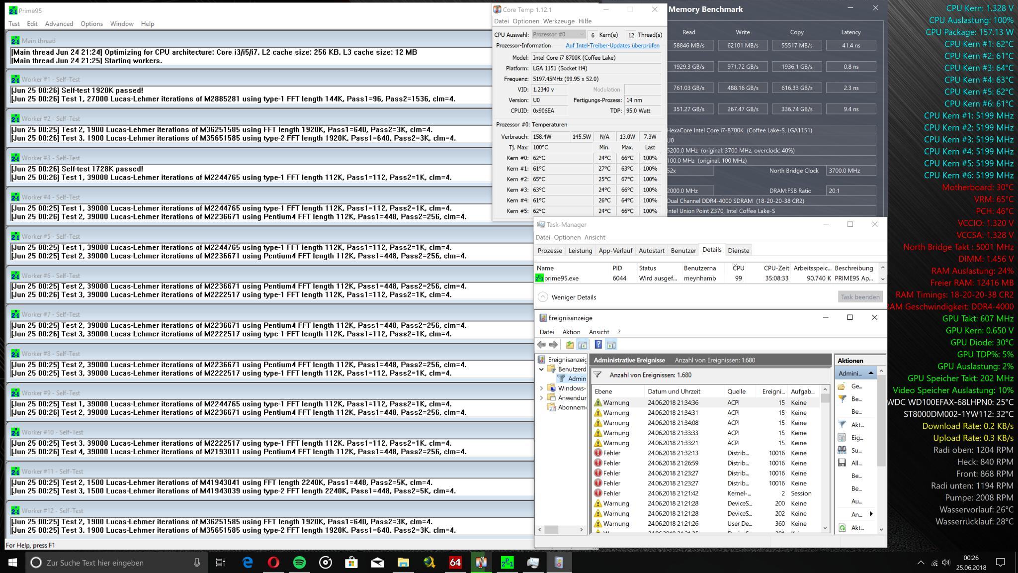Viewport: 1018px width, 573px height.
Task: Collapse Admini... actions section arrow
Action: (871, 373)
